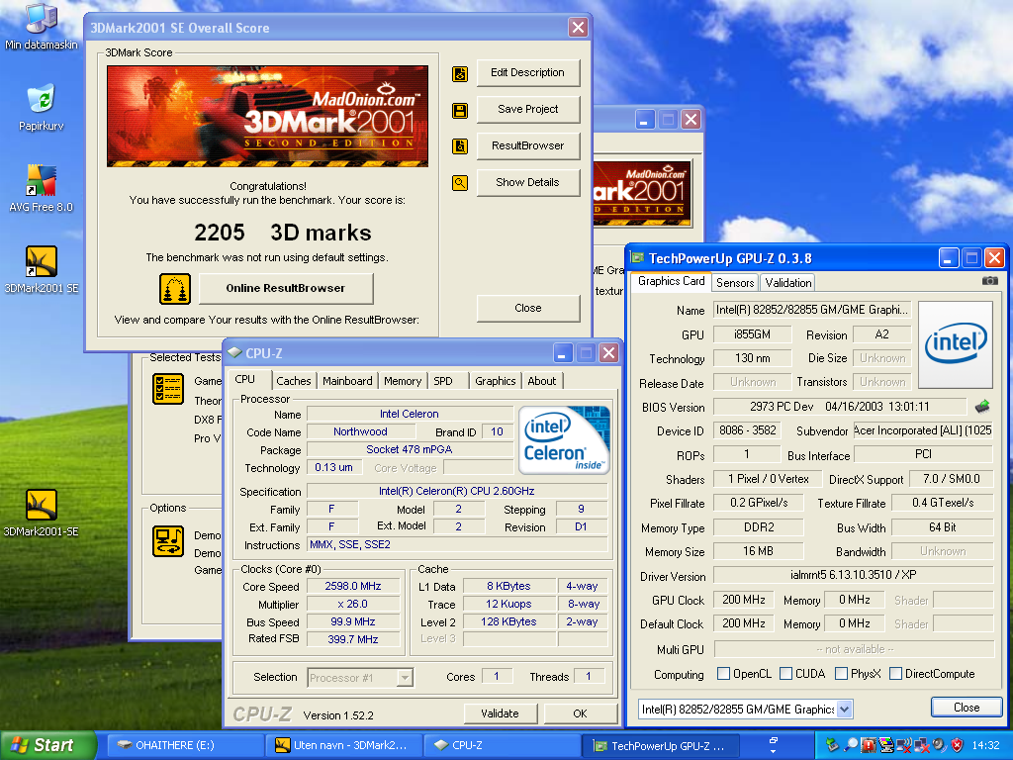This screenshot has height=760, width=1013.
Task: Switch to the Caches tab in CPU-Z
Action: click(x=294, y=381)
